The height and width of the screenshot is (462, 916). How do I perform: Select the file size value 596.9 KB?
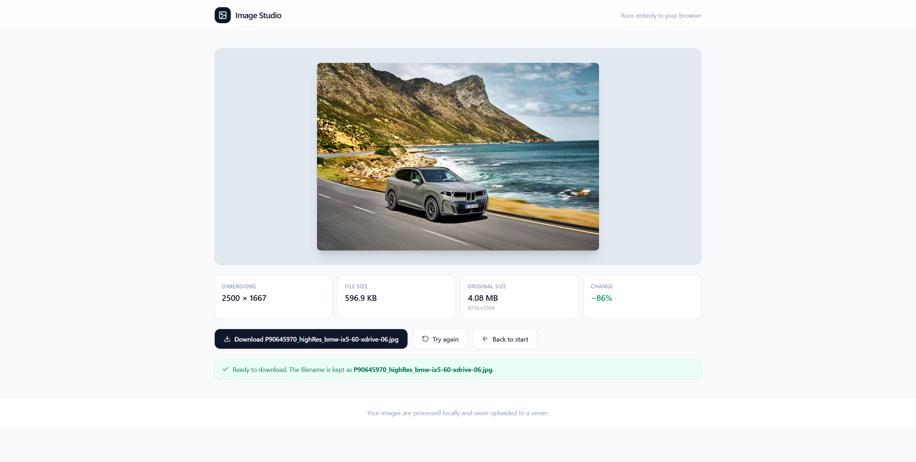(361, 298)
